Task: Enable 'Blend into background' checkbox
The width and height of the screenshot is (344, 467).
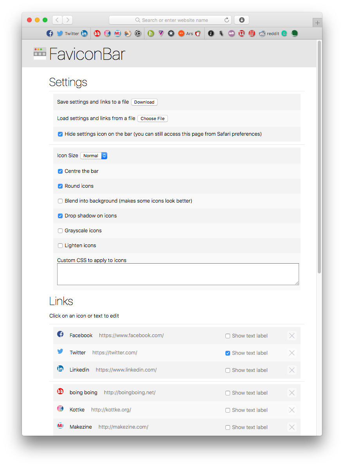Action: point(60,201)
